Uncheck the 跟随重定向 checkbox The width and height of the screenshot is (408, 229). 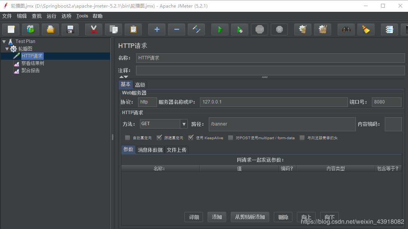[x=159, y=138]
